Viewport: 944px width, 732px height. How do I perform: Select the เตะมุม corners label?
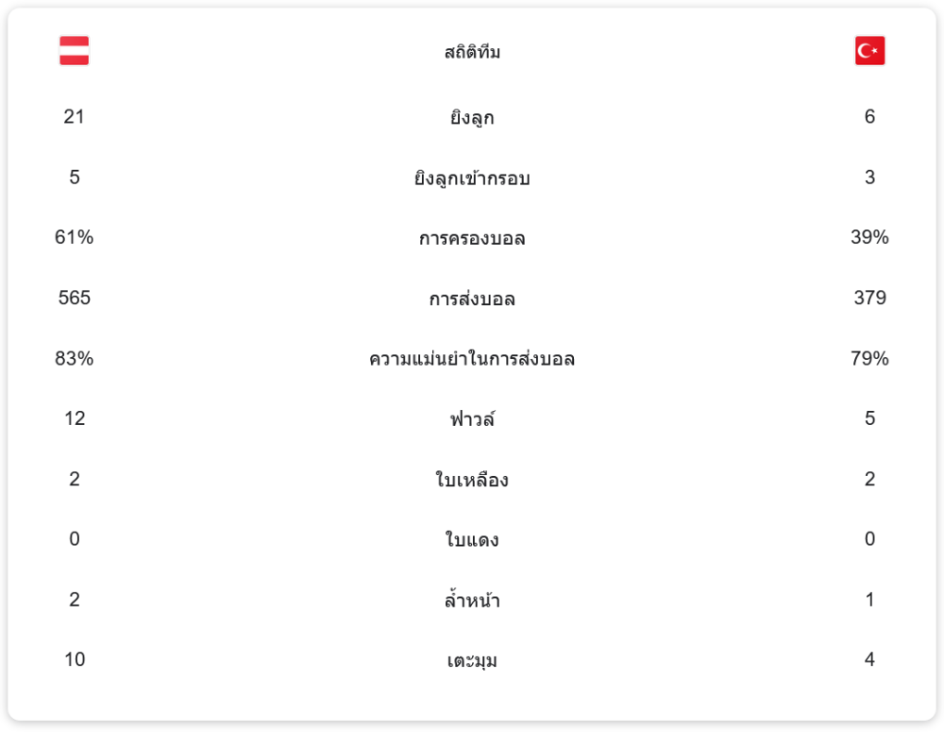pyautogui.click(x=472, y=660)
